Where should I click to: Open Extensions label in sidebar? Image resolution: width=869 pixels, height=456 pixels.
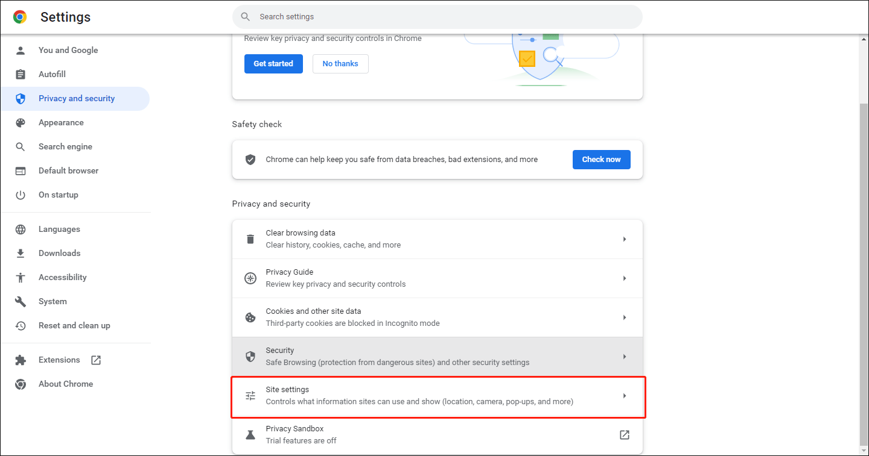(x=59, y=360)
